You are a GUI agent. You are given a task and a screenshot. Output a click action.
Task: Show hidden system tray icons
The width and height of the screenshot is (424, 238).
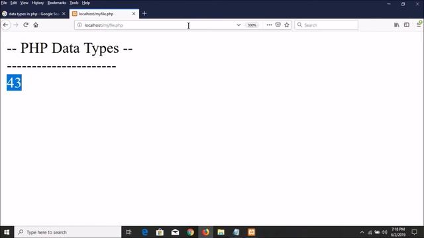362,232
